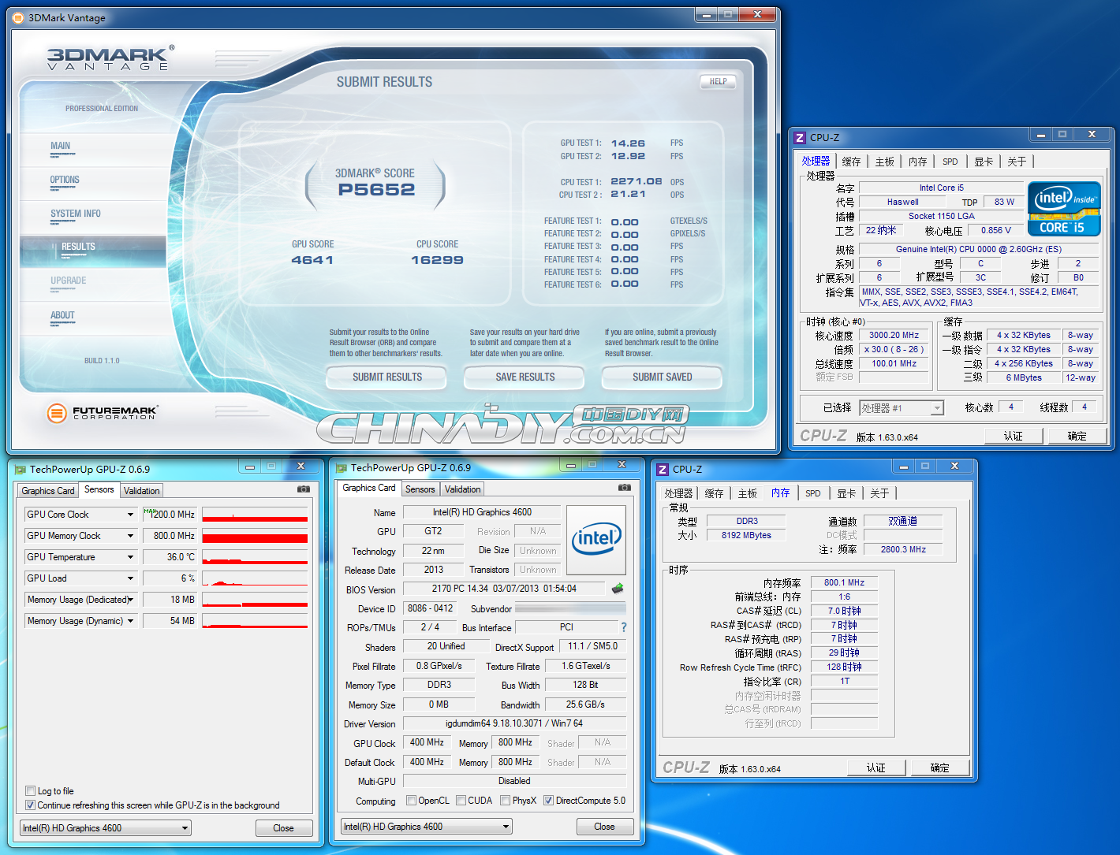Click the HELP button in 3DMark Vantage
The height and width of the screenshot is (855, 1120).
click(x=718, y=81)
